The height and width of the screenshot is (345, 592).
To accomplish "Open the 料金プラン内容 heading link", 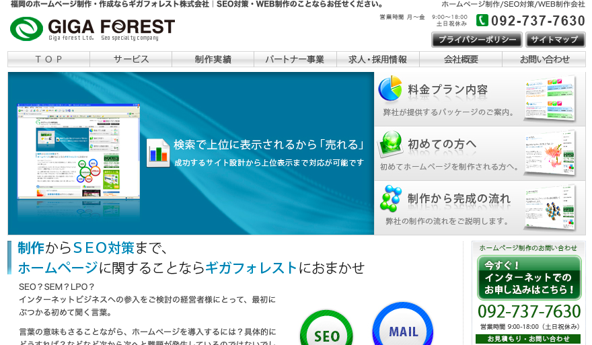I will coord(448,90).
